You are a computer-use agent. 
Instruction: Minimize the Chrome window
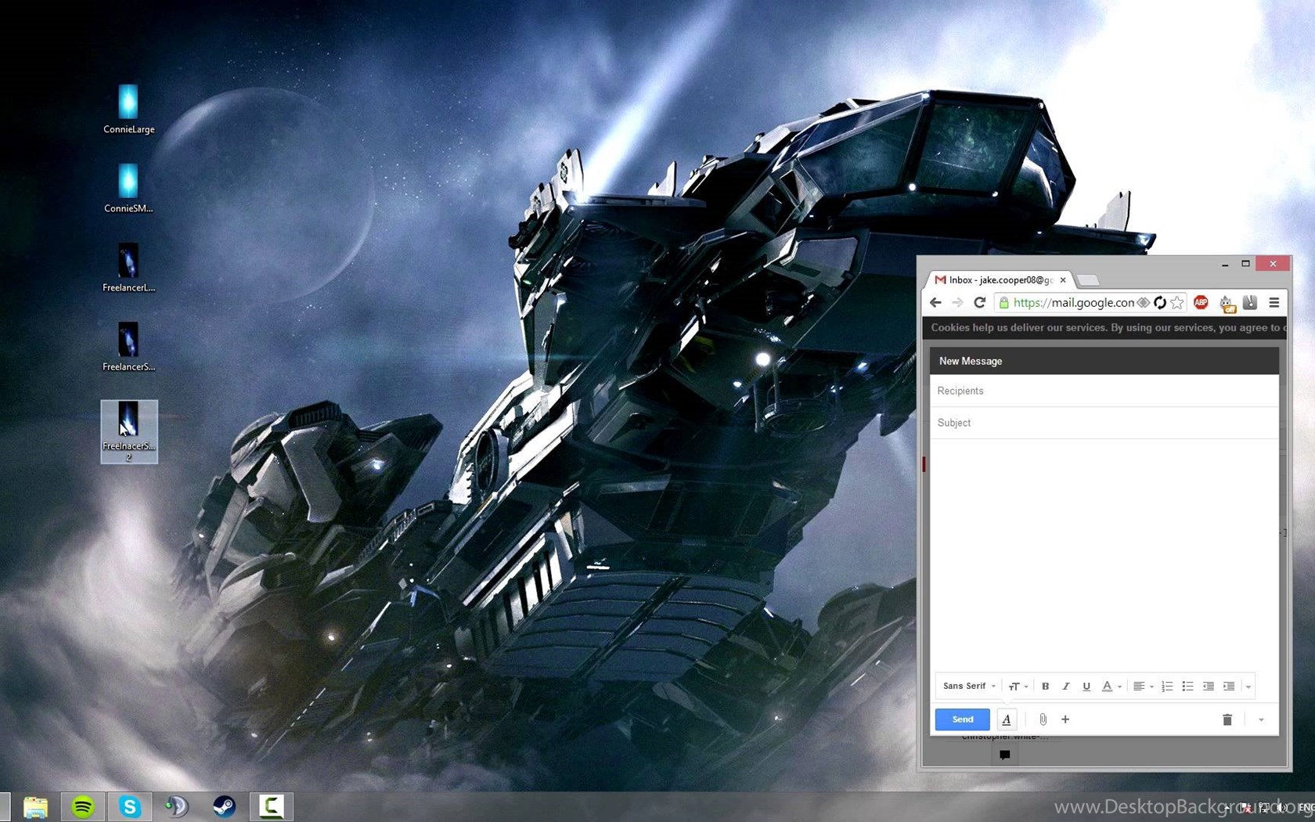pyautogui.click(x=1225, y=265)
